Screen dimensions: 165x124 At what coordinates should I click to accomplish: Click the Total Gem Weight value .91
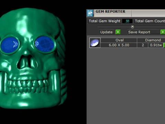[127, 21]
